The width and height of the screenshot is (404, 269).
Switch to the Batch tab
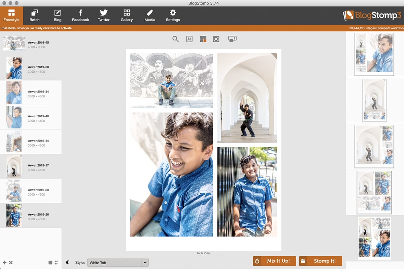tap(34, 15)
